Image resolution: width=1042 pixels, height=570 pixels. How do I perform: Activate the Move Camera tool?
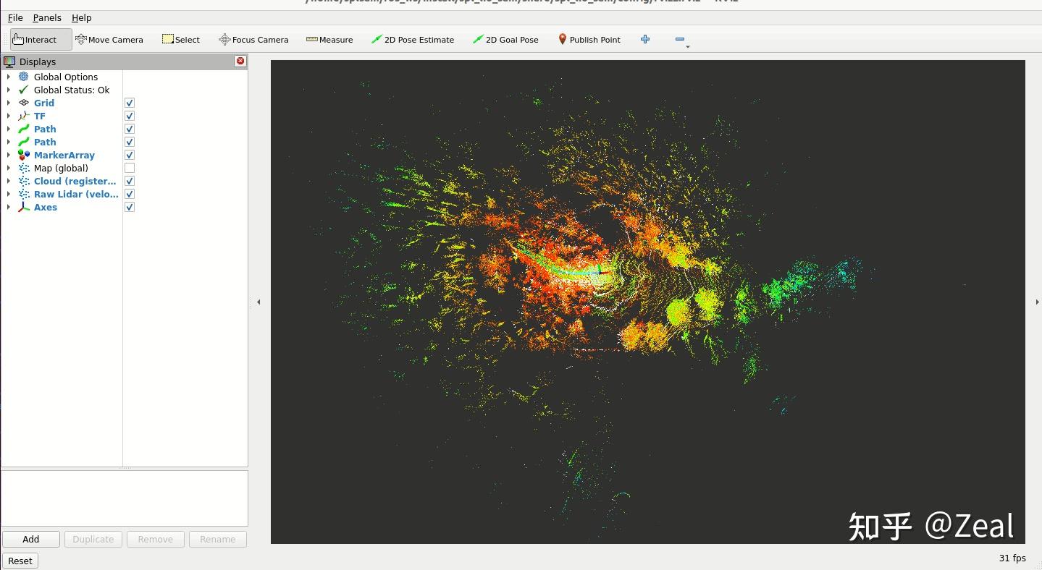(109, 40)
